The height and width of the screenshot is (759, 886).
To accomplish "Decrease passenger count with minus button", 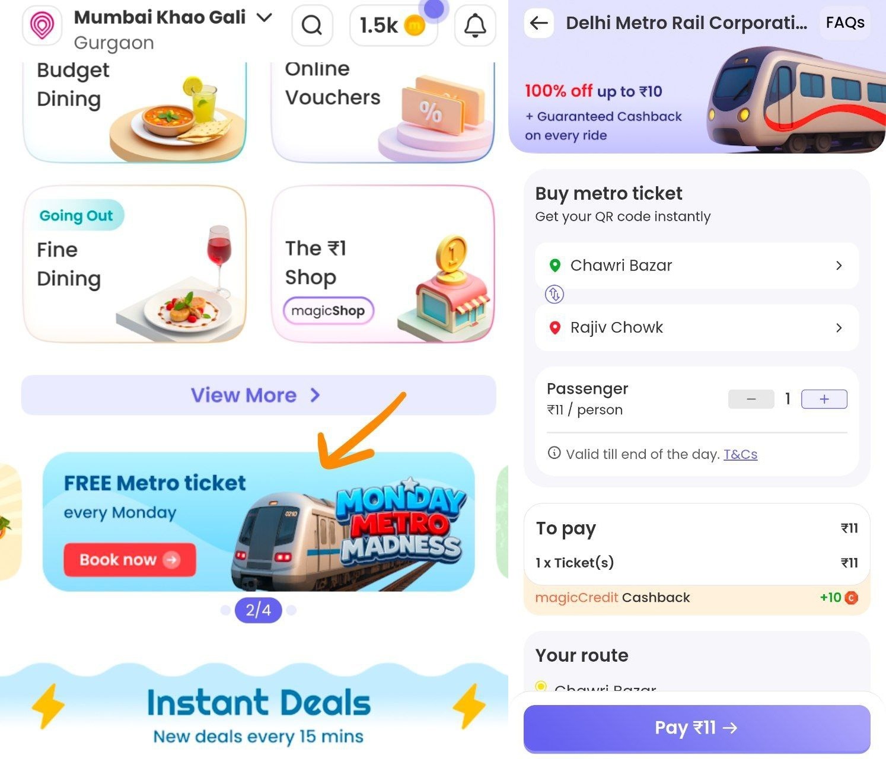I will coord(751,399).
